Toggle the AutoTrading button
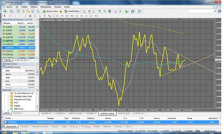This screenshot has height=134, width=224. [x=72, y=11]
